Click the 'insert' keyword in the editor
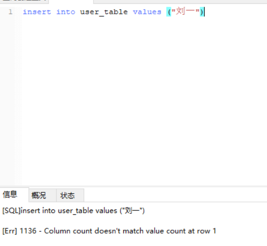Image resolution: width=267 pixels, height=246 pixels. 37,12
